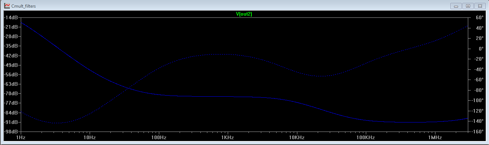Image resolution: width=489 pixels, height=145 pixels.
Task: Click the -63dB magnitude axis label
Action: click(11, 84)
